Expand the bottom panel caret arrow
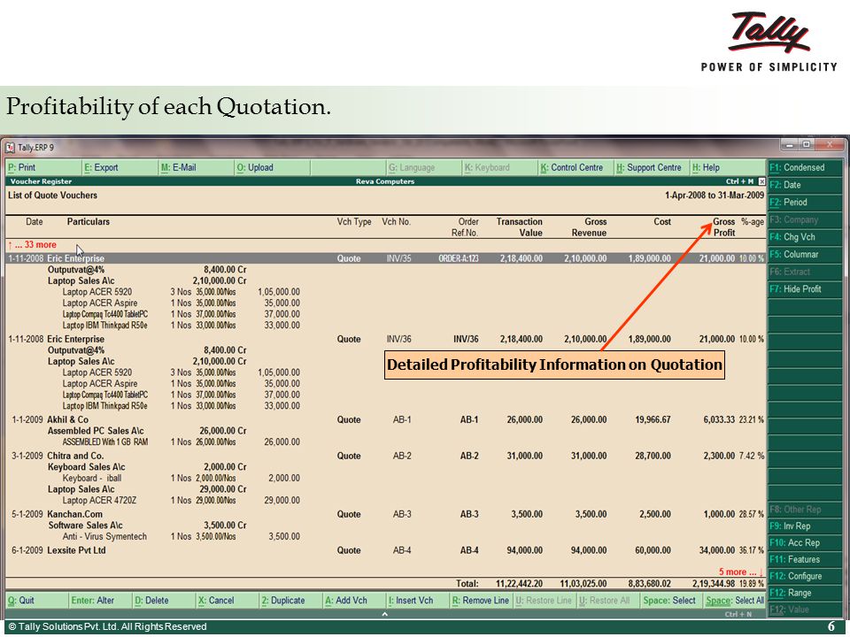 tap(385, 614)
